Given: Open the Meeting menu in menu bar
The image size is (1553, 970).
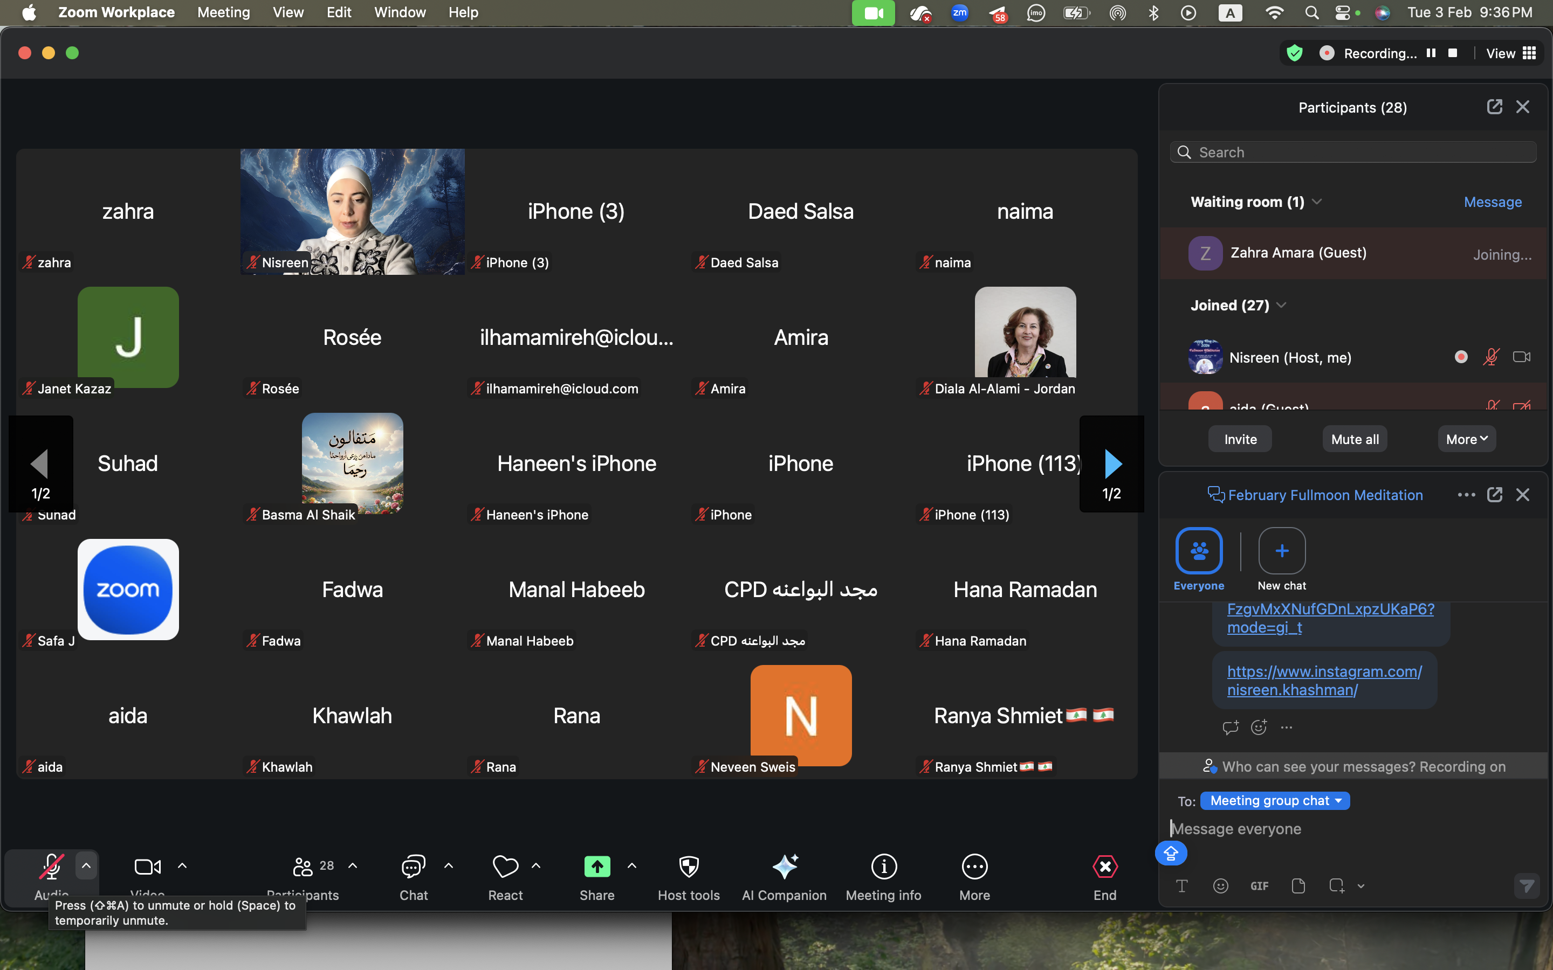Looking at the screenshot, I should [223, 12].
